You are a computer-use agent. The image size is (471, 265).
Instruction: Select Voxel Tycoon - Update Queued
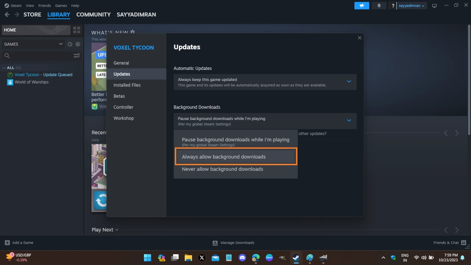tap(43, 75)
